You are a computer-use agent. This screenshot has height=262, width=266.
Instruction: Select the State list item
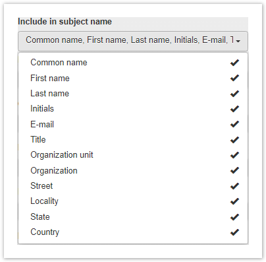pyautogui.click(x=133, y=217)
